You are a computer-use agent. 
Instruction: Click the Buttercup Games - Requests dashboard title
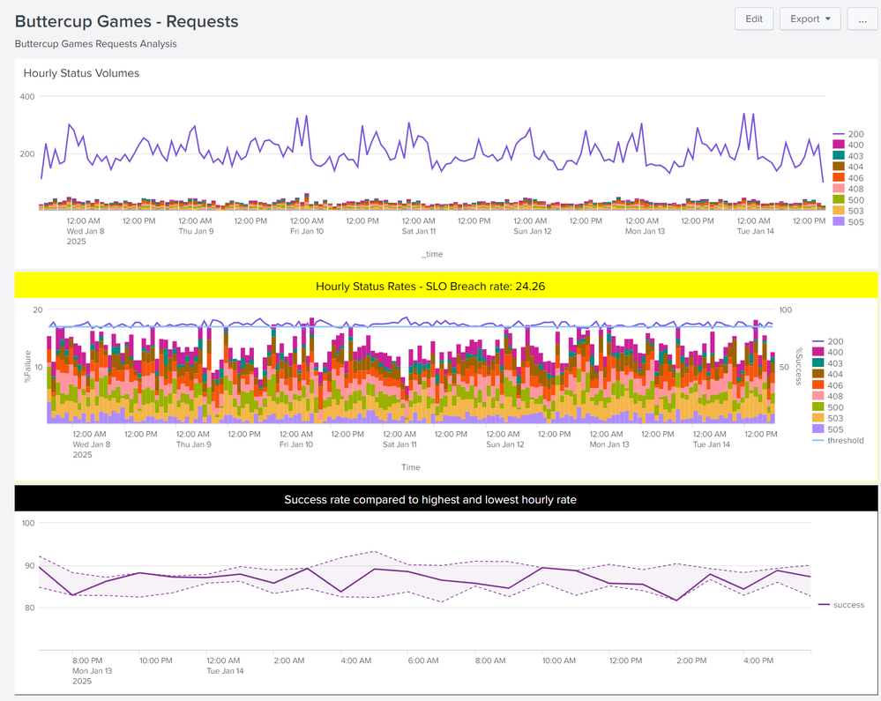[x=126, y=20]
